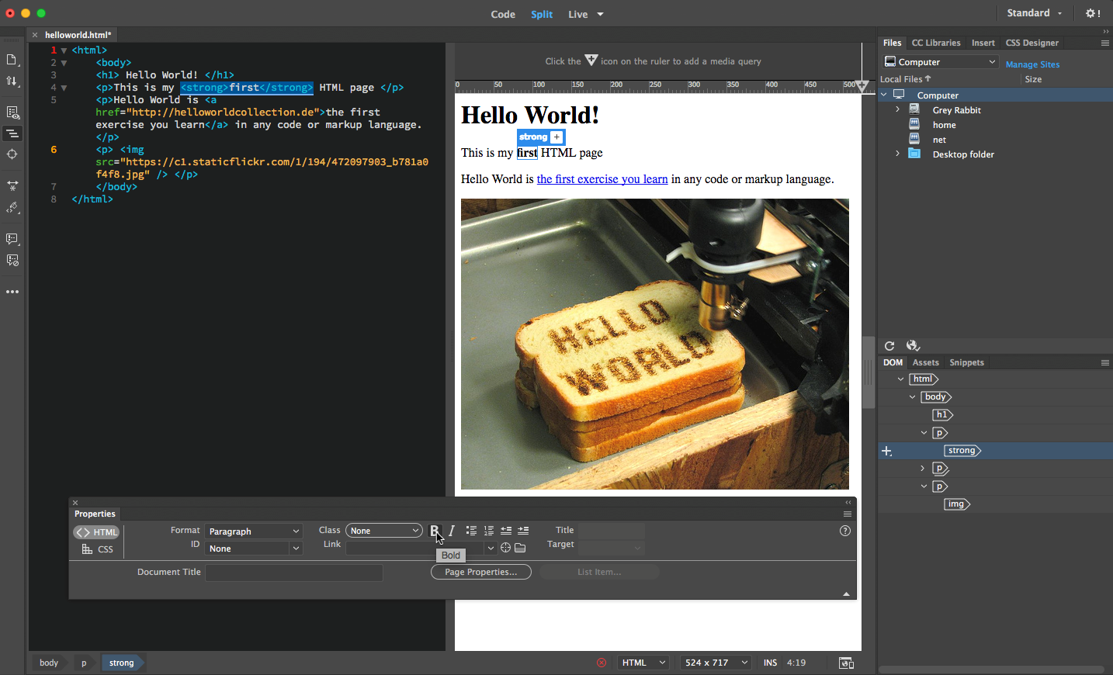Click the Manage Sites link
The image size is (1113, 675).
pos(1032,64)
